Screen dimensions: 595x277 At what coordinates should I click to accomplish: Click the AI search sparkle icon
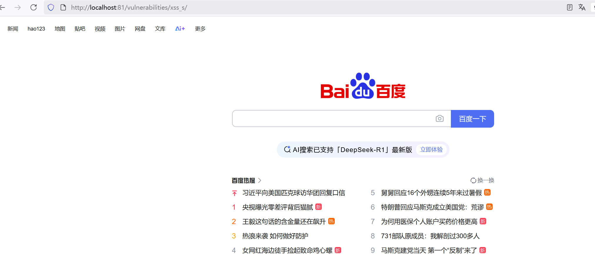(x=287, y=149)
